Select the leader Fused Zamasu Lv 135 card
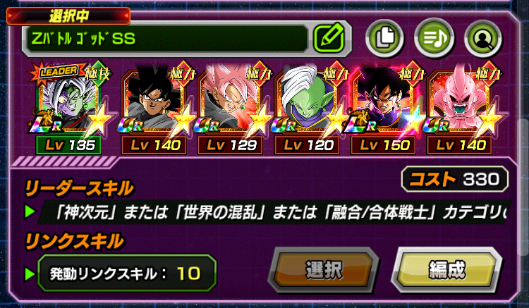Viewport: 529px width, 308px height. (69, 108)
